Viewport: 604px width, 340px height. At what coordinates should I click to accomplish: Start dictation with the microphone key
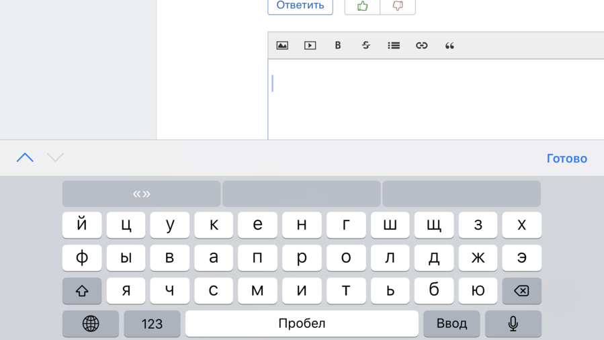513,323
